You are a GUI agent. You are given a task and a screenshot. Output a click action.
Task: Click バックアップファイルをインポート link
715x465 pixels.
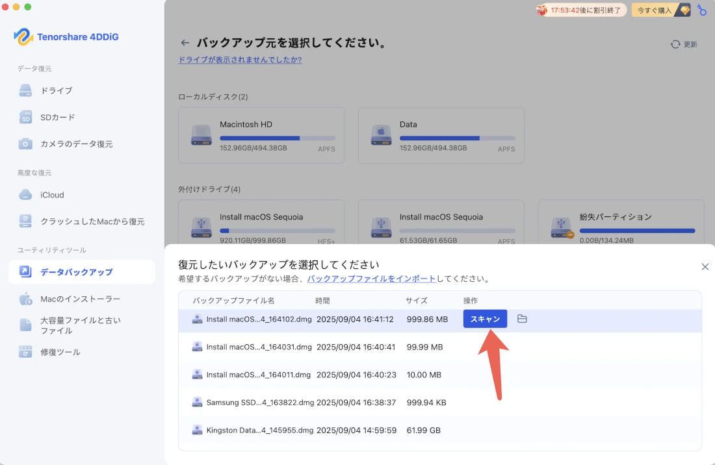click(x=372, y=279)
